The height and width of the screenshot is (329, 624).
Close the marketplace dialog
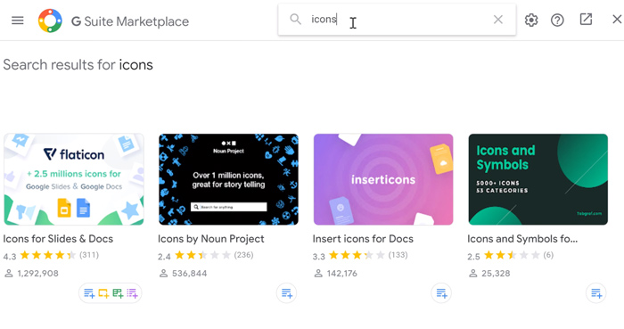point(617,19)
